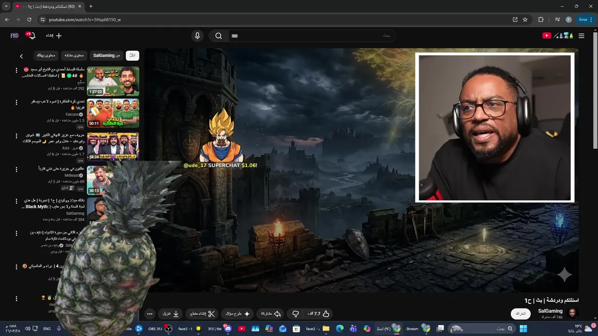Click the video title اسئلتكم ودردشة
Image resolution: width=598 pixels, height=336 pixels.
coord(551,300)
